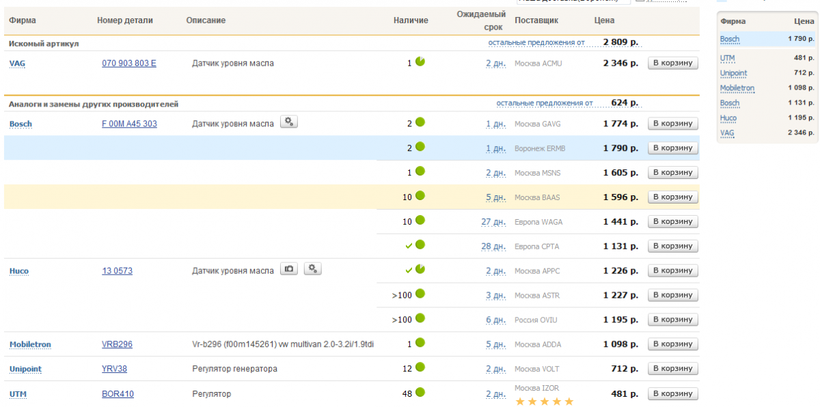Add Unipoint 712 р. item to cart
820x407 pixels.
(673, 369)
